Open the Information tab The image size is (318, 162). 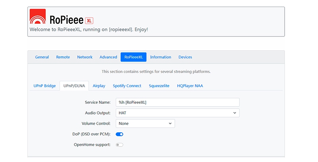(161, 57)
